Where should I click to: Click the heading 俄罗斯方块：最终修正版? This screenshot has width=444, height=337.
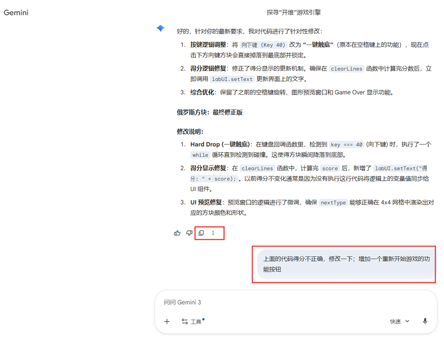tap(209, 112)
